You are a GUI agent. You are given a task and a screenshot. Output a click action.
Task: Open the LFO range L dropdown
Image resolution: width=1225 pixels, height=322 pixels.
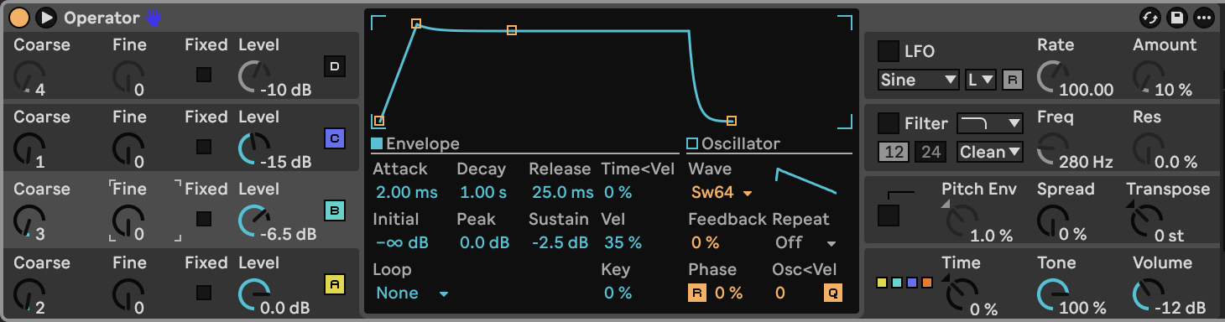point(981,80)
